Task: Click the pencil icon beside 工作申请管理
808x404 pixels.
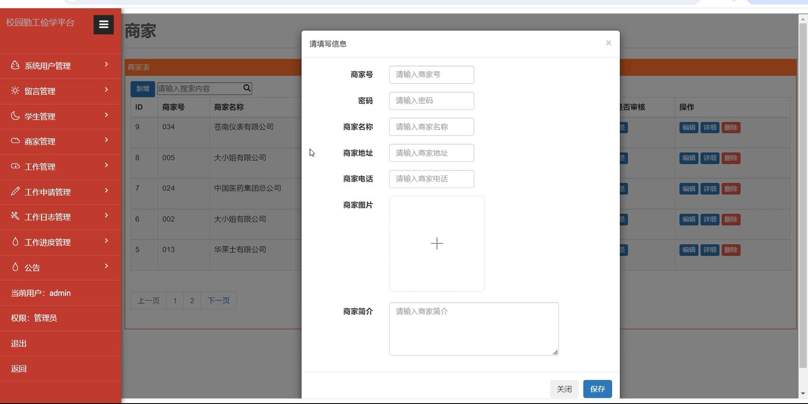Action: pyautogui.click(x=15, y=191)
